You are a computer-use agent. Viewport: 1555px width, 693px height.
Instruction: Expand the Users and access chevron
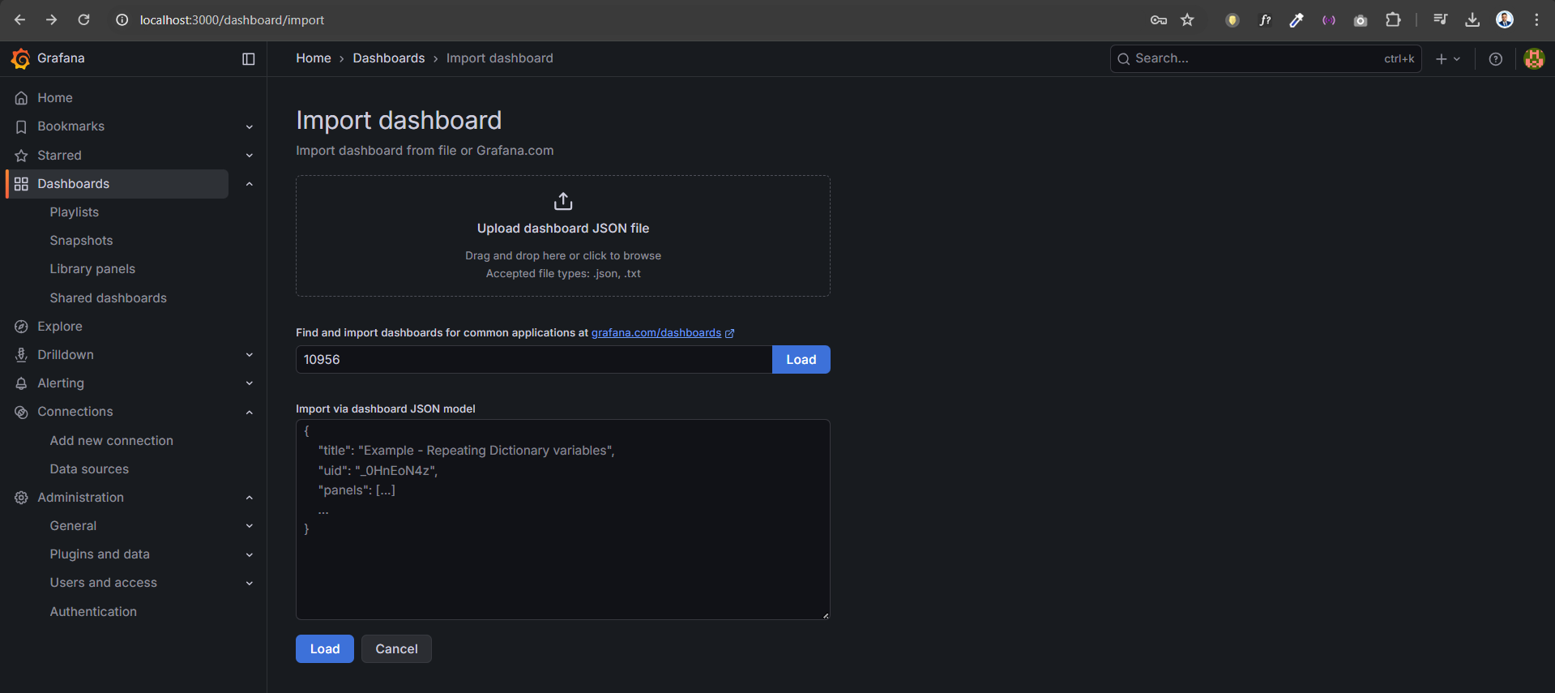250,583
